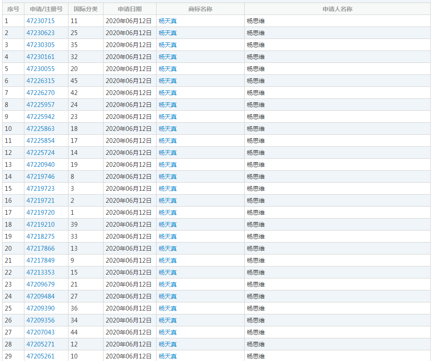
Task: Open application 47225724 details
Action: coord(41,153)
